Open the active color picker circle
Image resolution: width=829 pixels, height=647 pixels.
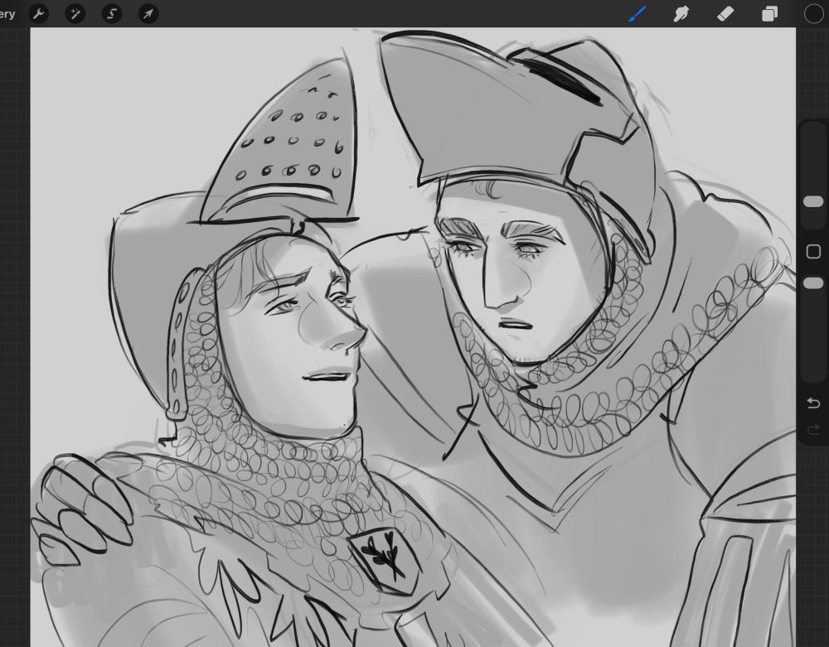click(813, 14)
